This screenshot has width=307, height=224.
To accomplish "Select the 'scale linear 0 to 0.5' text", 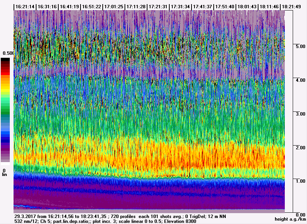I will coord(141,221).
